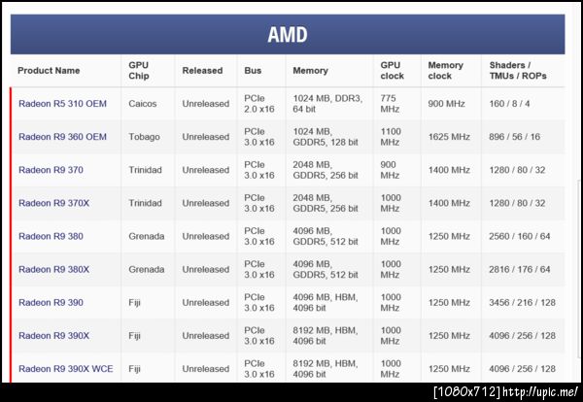Click the AMD title banner
Image resolution: width=583 pixels, height=402 pixels.
(x=288, y=35)
